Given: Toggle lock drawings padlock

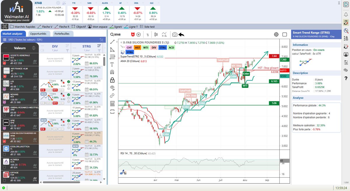Looking at the screenshot, I should click(x=113, y=80).
